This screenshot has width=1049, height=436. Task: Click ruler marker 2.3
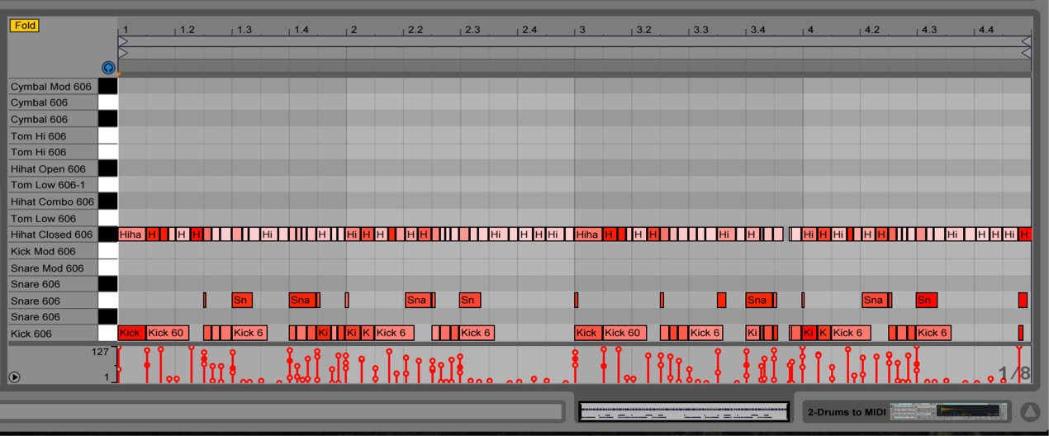[x=472, y=30]
